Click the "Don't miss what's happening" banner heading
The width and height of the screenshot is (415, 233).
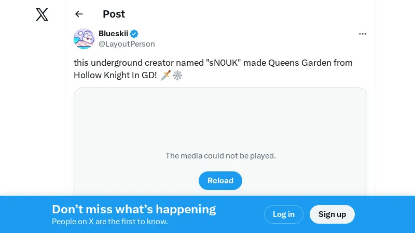click(x=134, y=209)
